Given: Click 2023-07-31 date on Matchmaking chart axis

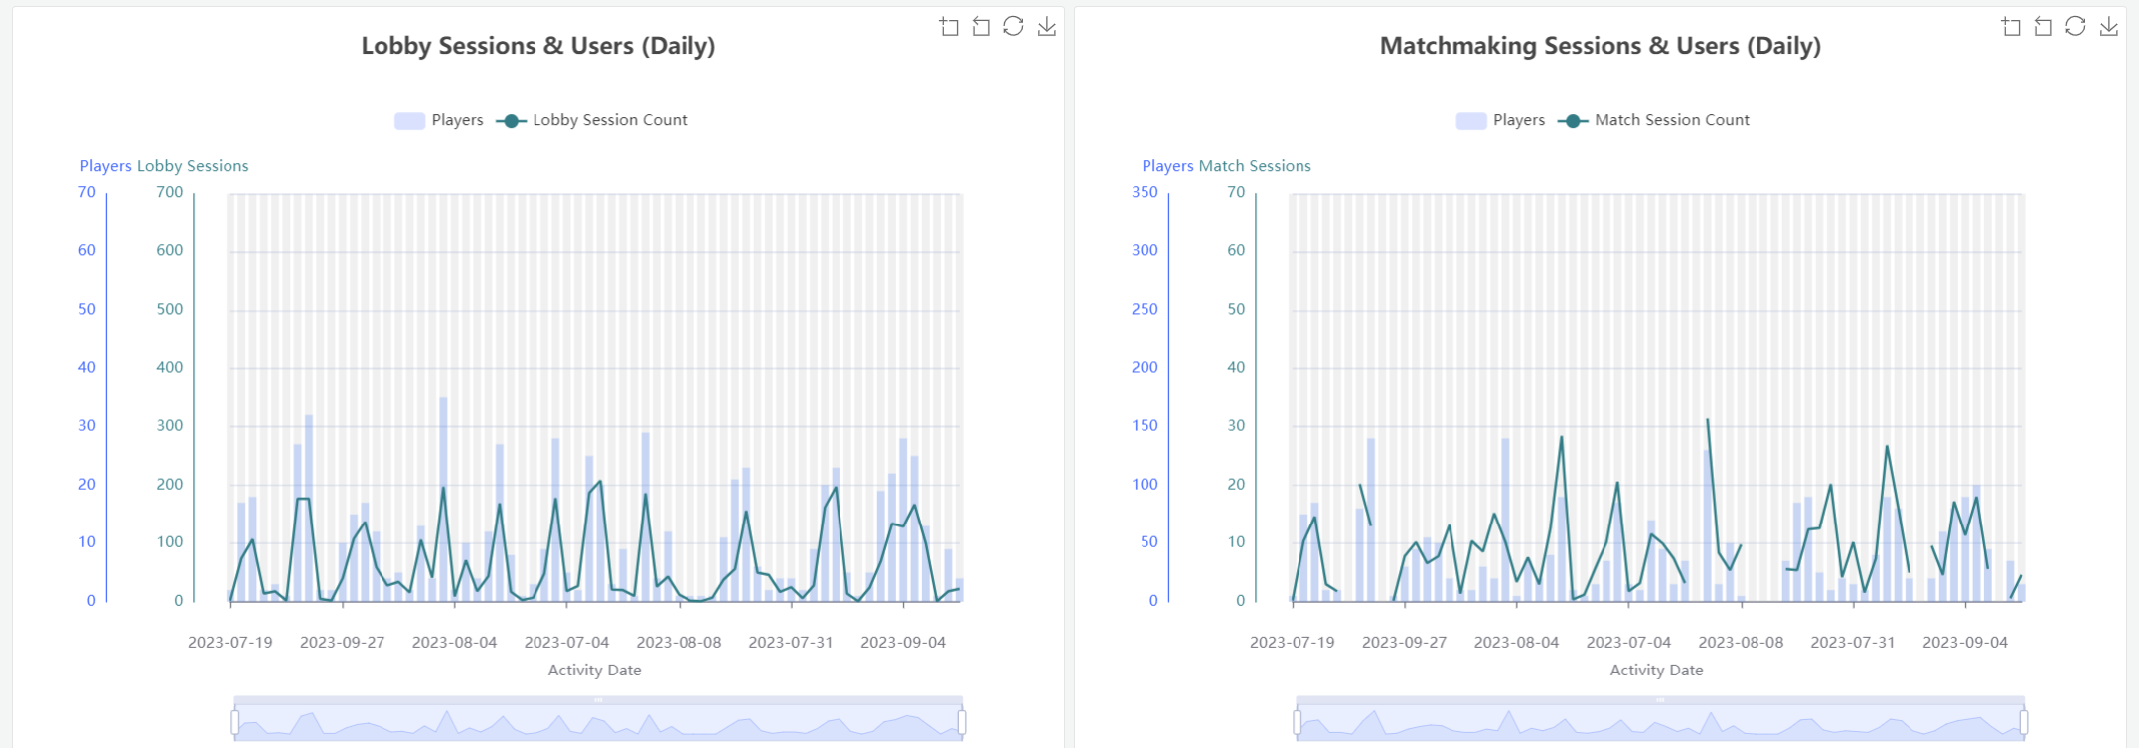Looking at the screenshot, I should click(x=1853, y=643).
